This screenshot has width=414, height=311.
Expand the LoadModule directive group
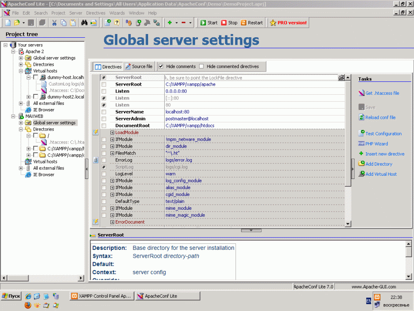112,132
